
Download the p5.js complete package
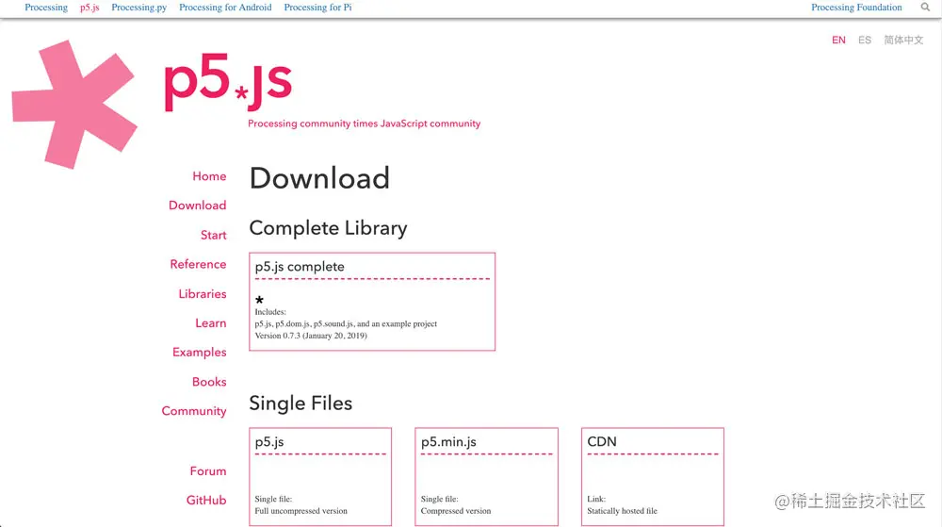(x=372, y=302)
